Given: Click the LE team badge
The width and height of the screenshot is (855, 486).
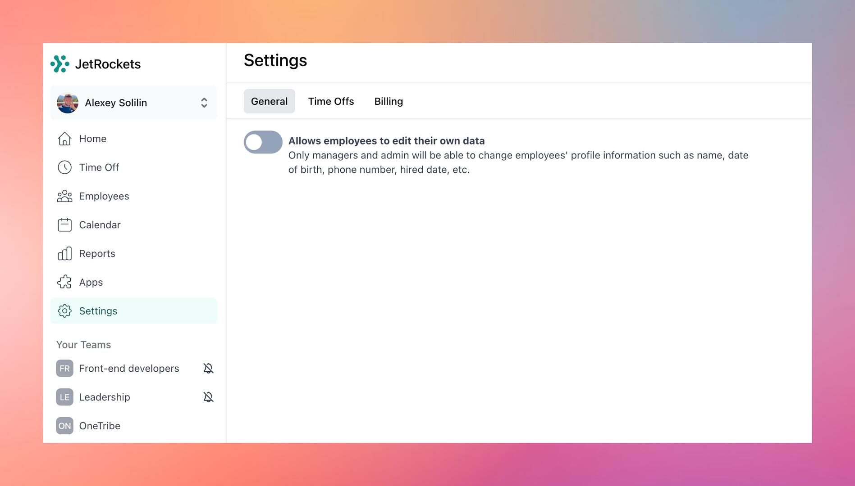Looking at the screenshot, I should click(64, 397).
